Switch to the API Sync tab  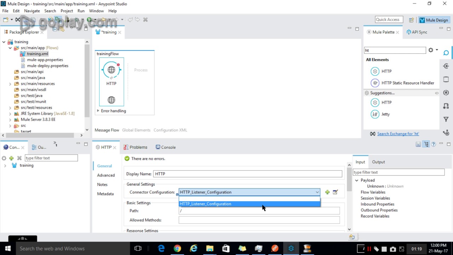point(417,32)
